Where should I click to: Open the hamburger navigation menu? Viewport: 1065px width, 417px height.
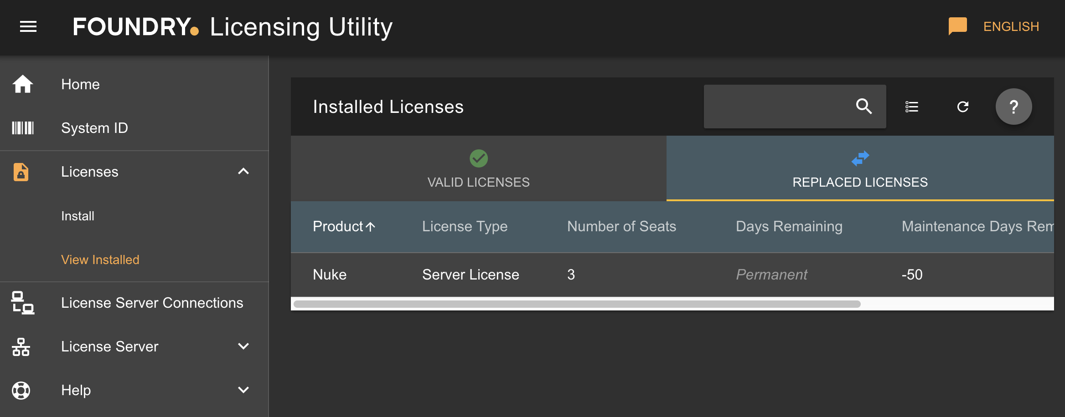[28, 27]
